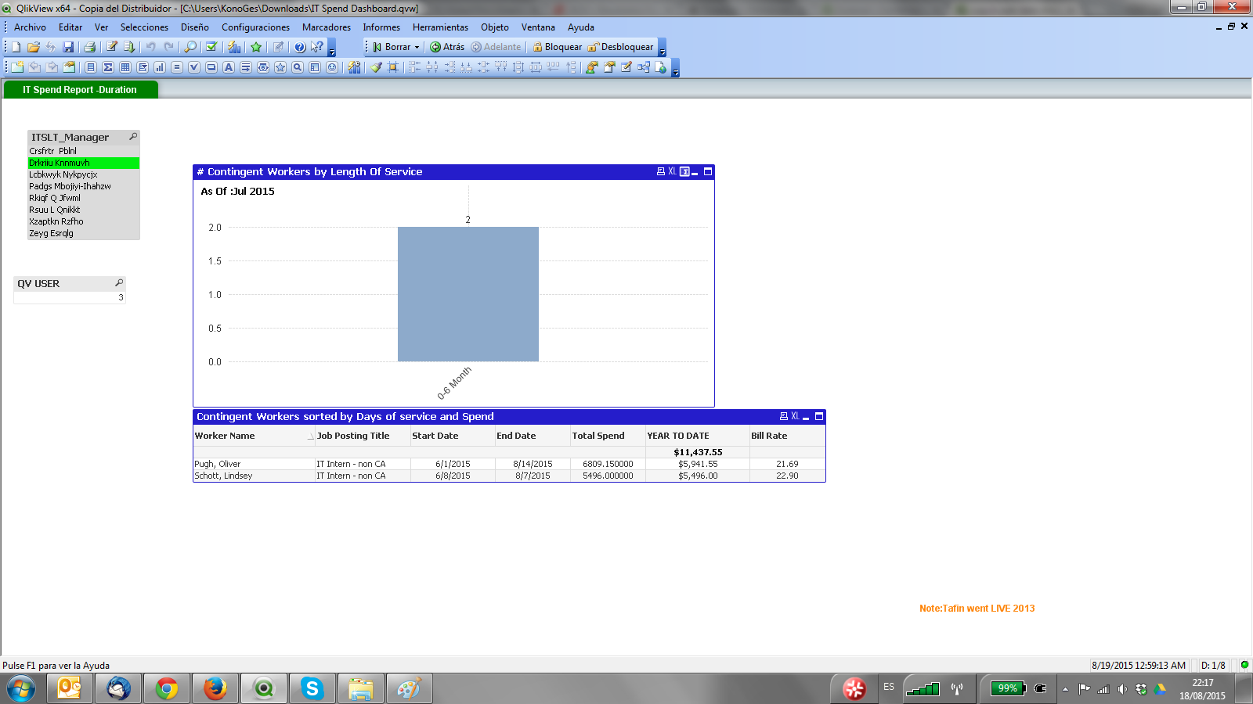Open the Marcadores menu

tap(326, 27)
